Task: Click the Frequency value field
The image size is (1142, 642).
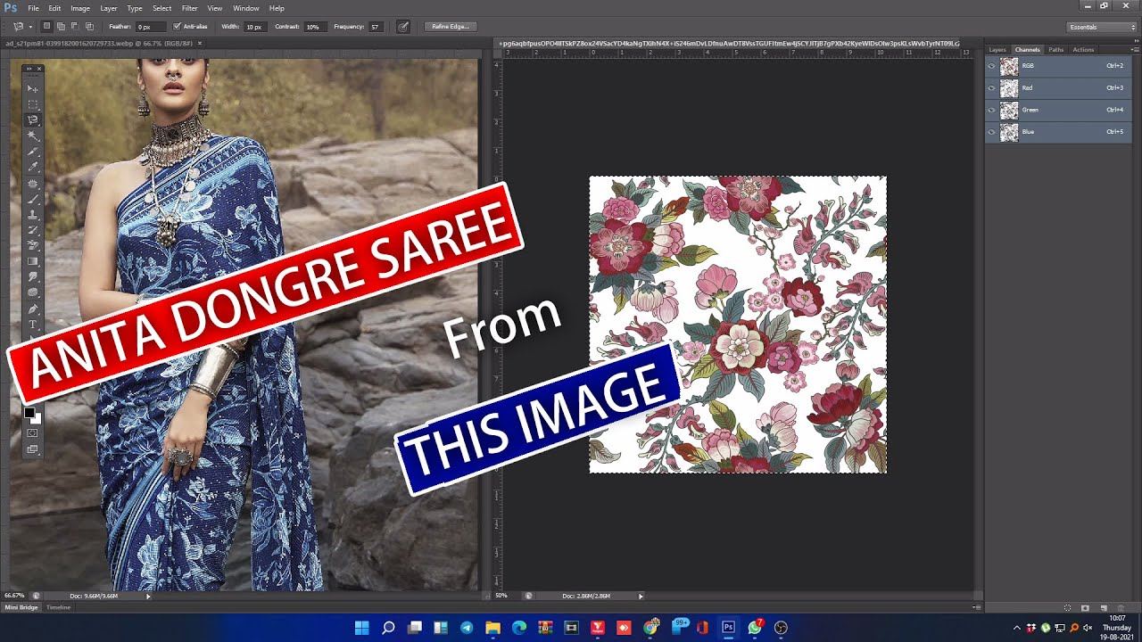Action: pyautogui.click(x=377, y=27)
